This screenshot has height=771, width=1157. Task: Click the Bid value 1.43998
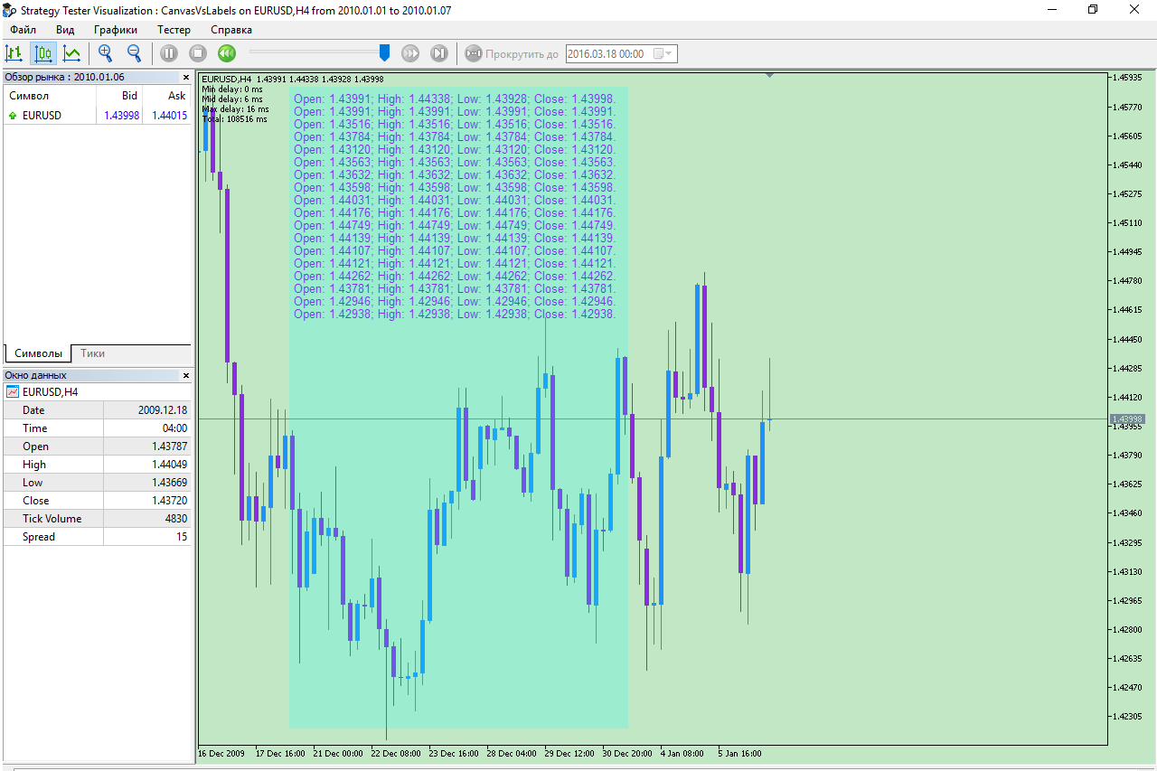coord(121,115)
